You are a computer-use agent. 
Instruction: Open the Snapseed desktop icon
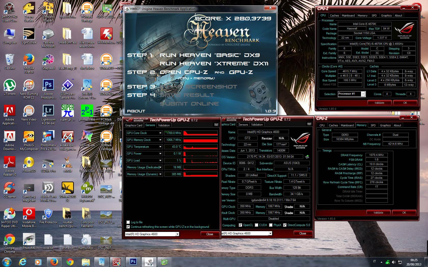coord(48,62)
